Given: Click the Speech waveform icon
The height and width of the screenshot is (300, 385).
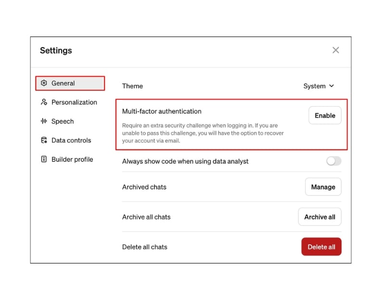Looking at the screenshot, I should coord(44,121).
